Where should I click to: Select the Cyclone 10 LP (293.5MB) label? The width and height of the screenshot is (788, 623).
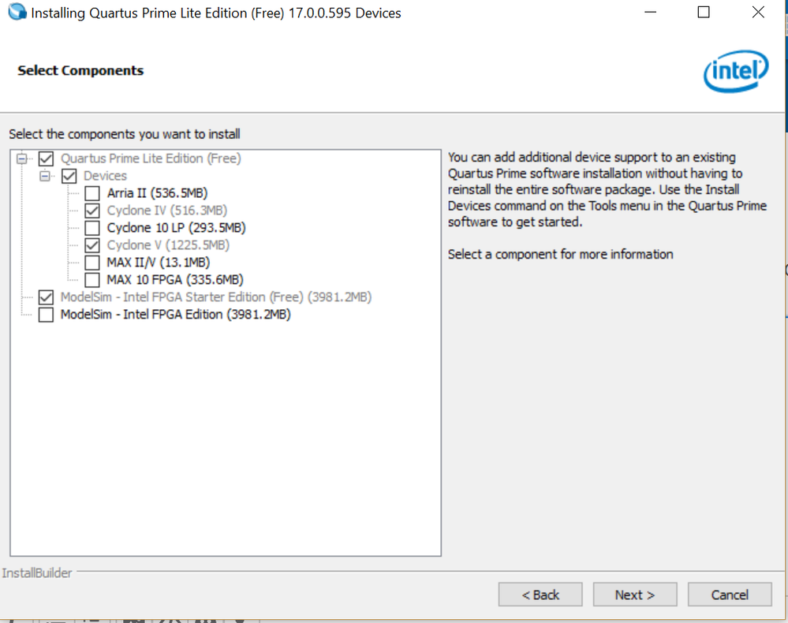click(x=177, y=228)
